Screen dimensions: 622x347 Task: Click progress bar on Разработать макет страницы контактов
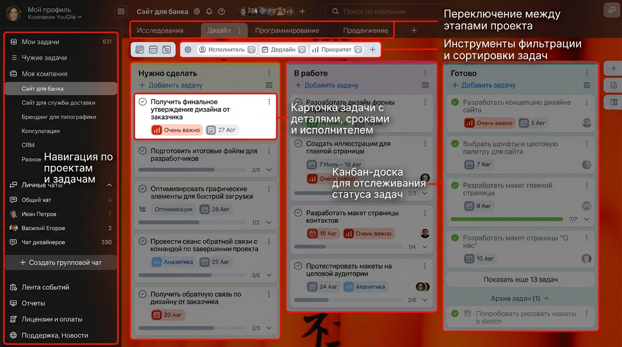(x=348, y=247)
